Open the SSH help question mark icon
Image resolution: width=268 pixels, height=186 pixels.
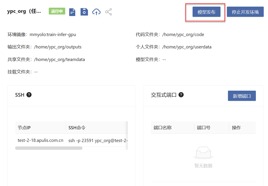coord(29,95)
